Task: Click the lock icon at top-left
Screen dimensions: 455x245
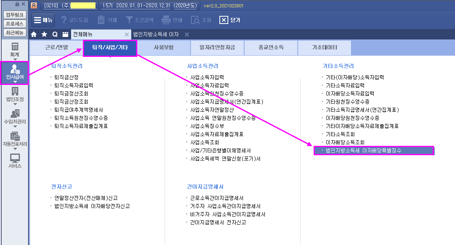Action: click(x=17, y=4)
